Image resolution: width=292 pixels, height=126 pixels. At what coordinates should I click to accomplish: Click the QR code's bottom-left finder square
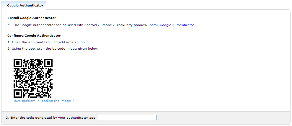point(18,93)
